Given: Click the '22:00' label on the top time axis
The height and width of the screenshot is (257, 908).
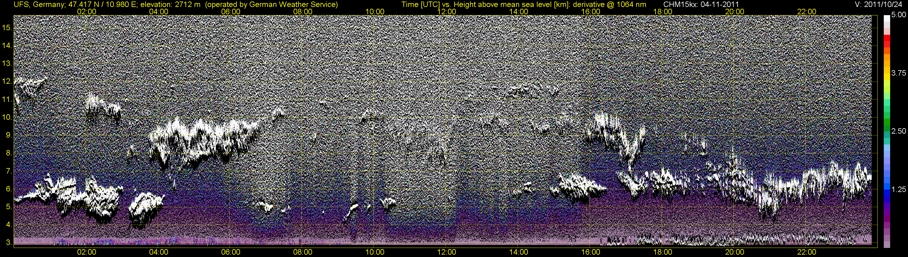Looking at the screenshot, I should point(807,11).
